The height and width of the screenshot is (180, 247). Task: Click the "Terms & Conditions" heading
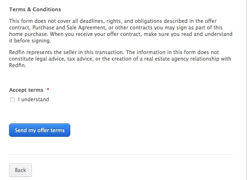[x=35, y=9]
